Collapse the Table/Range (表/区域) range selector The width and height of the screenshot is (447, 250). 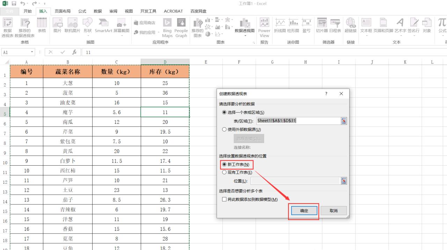click(344, 121)
